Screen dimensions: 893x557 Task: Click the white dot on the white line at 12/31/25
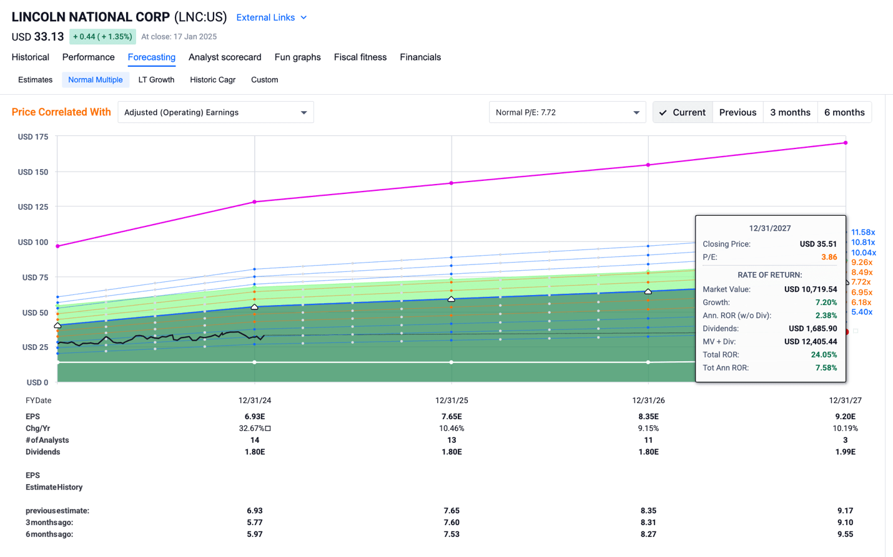point(451,362)
